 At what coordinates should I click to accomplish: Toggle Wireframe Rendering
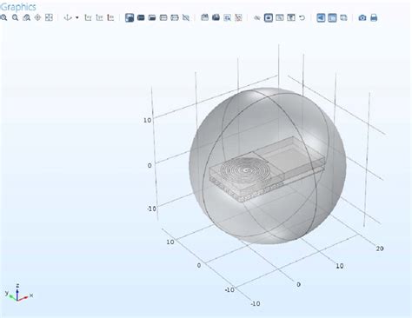click(343, 17)
